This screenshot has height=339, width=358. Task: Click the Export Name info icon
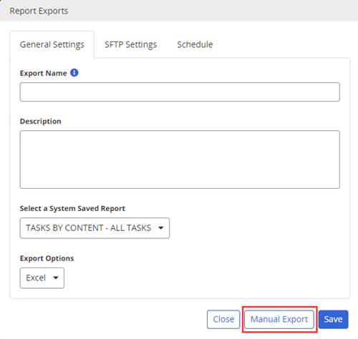[74, 72]
